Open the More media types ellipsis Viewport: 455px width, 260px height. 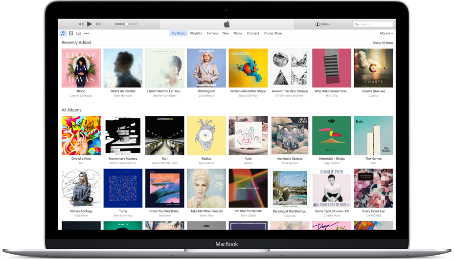point(87,33)
